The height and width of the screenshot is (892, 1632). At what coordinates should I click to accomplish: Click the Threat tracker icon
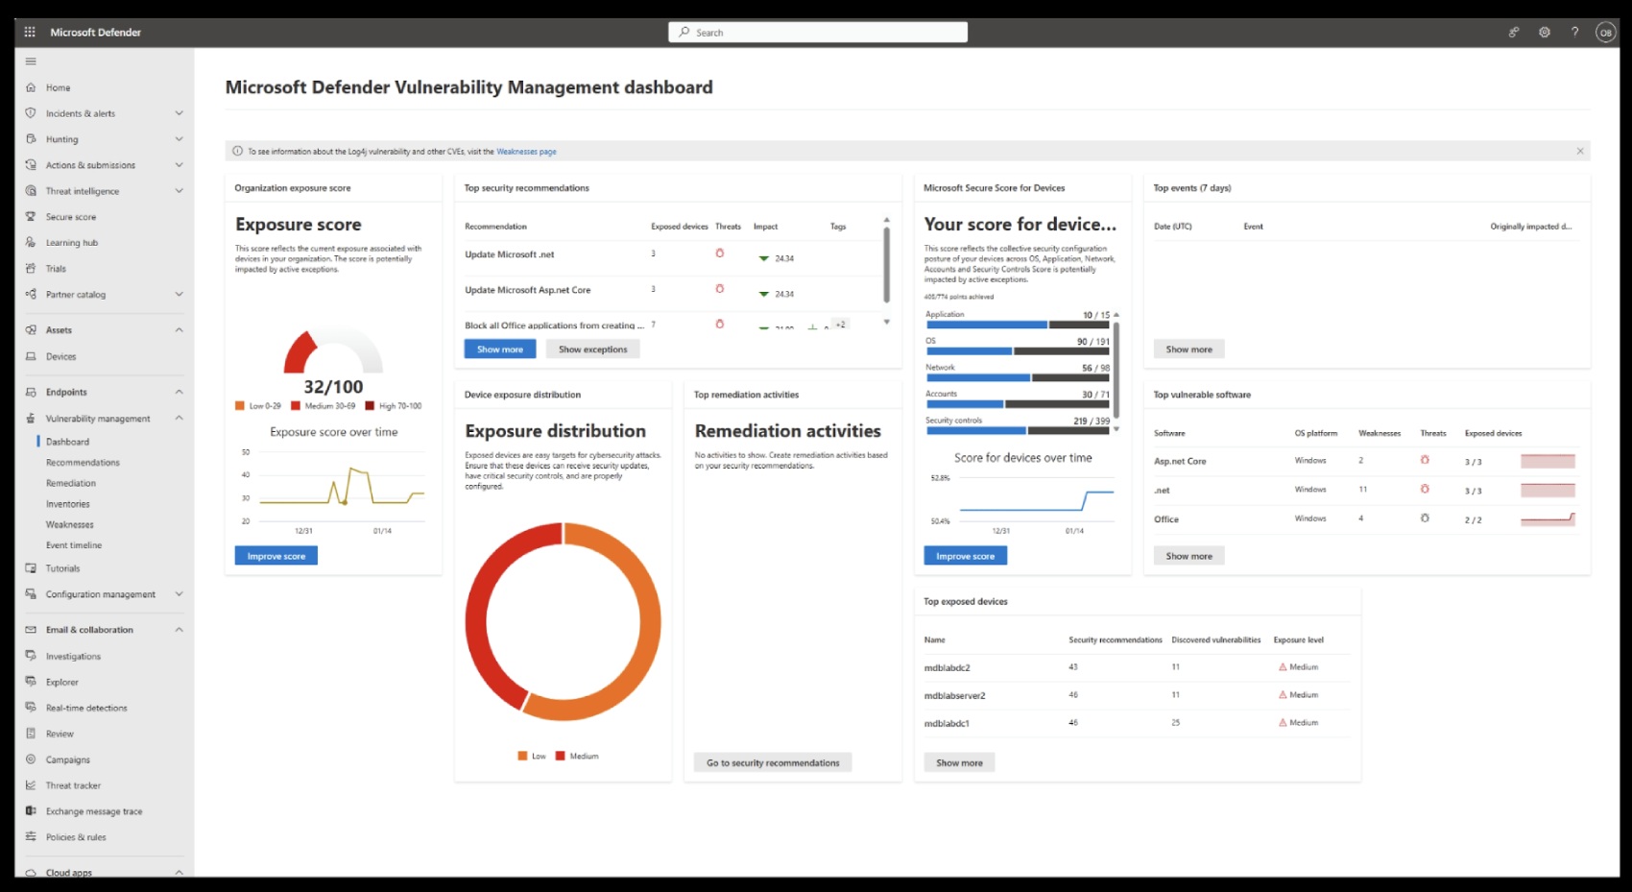pyautogui.click(x=31, y=785)
